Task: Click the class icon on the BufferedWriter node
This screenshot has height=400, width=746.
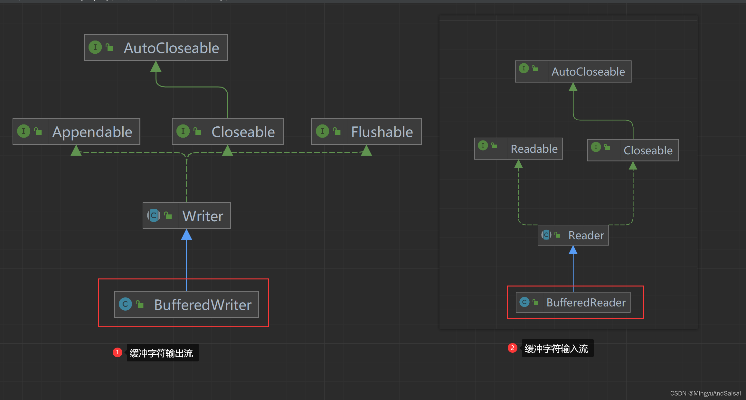Action: click(125, 304)
